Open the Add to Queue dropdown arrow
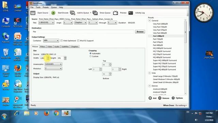 click(91, 13)
